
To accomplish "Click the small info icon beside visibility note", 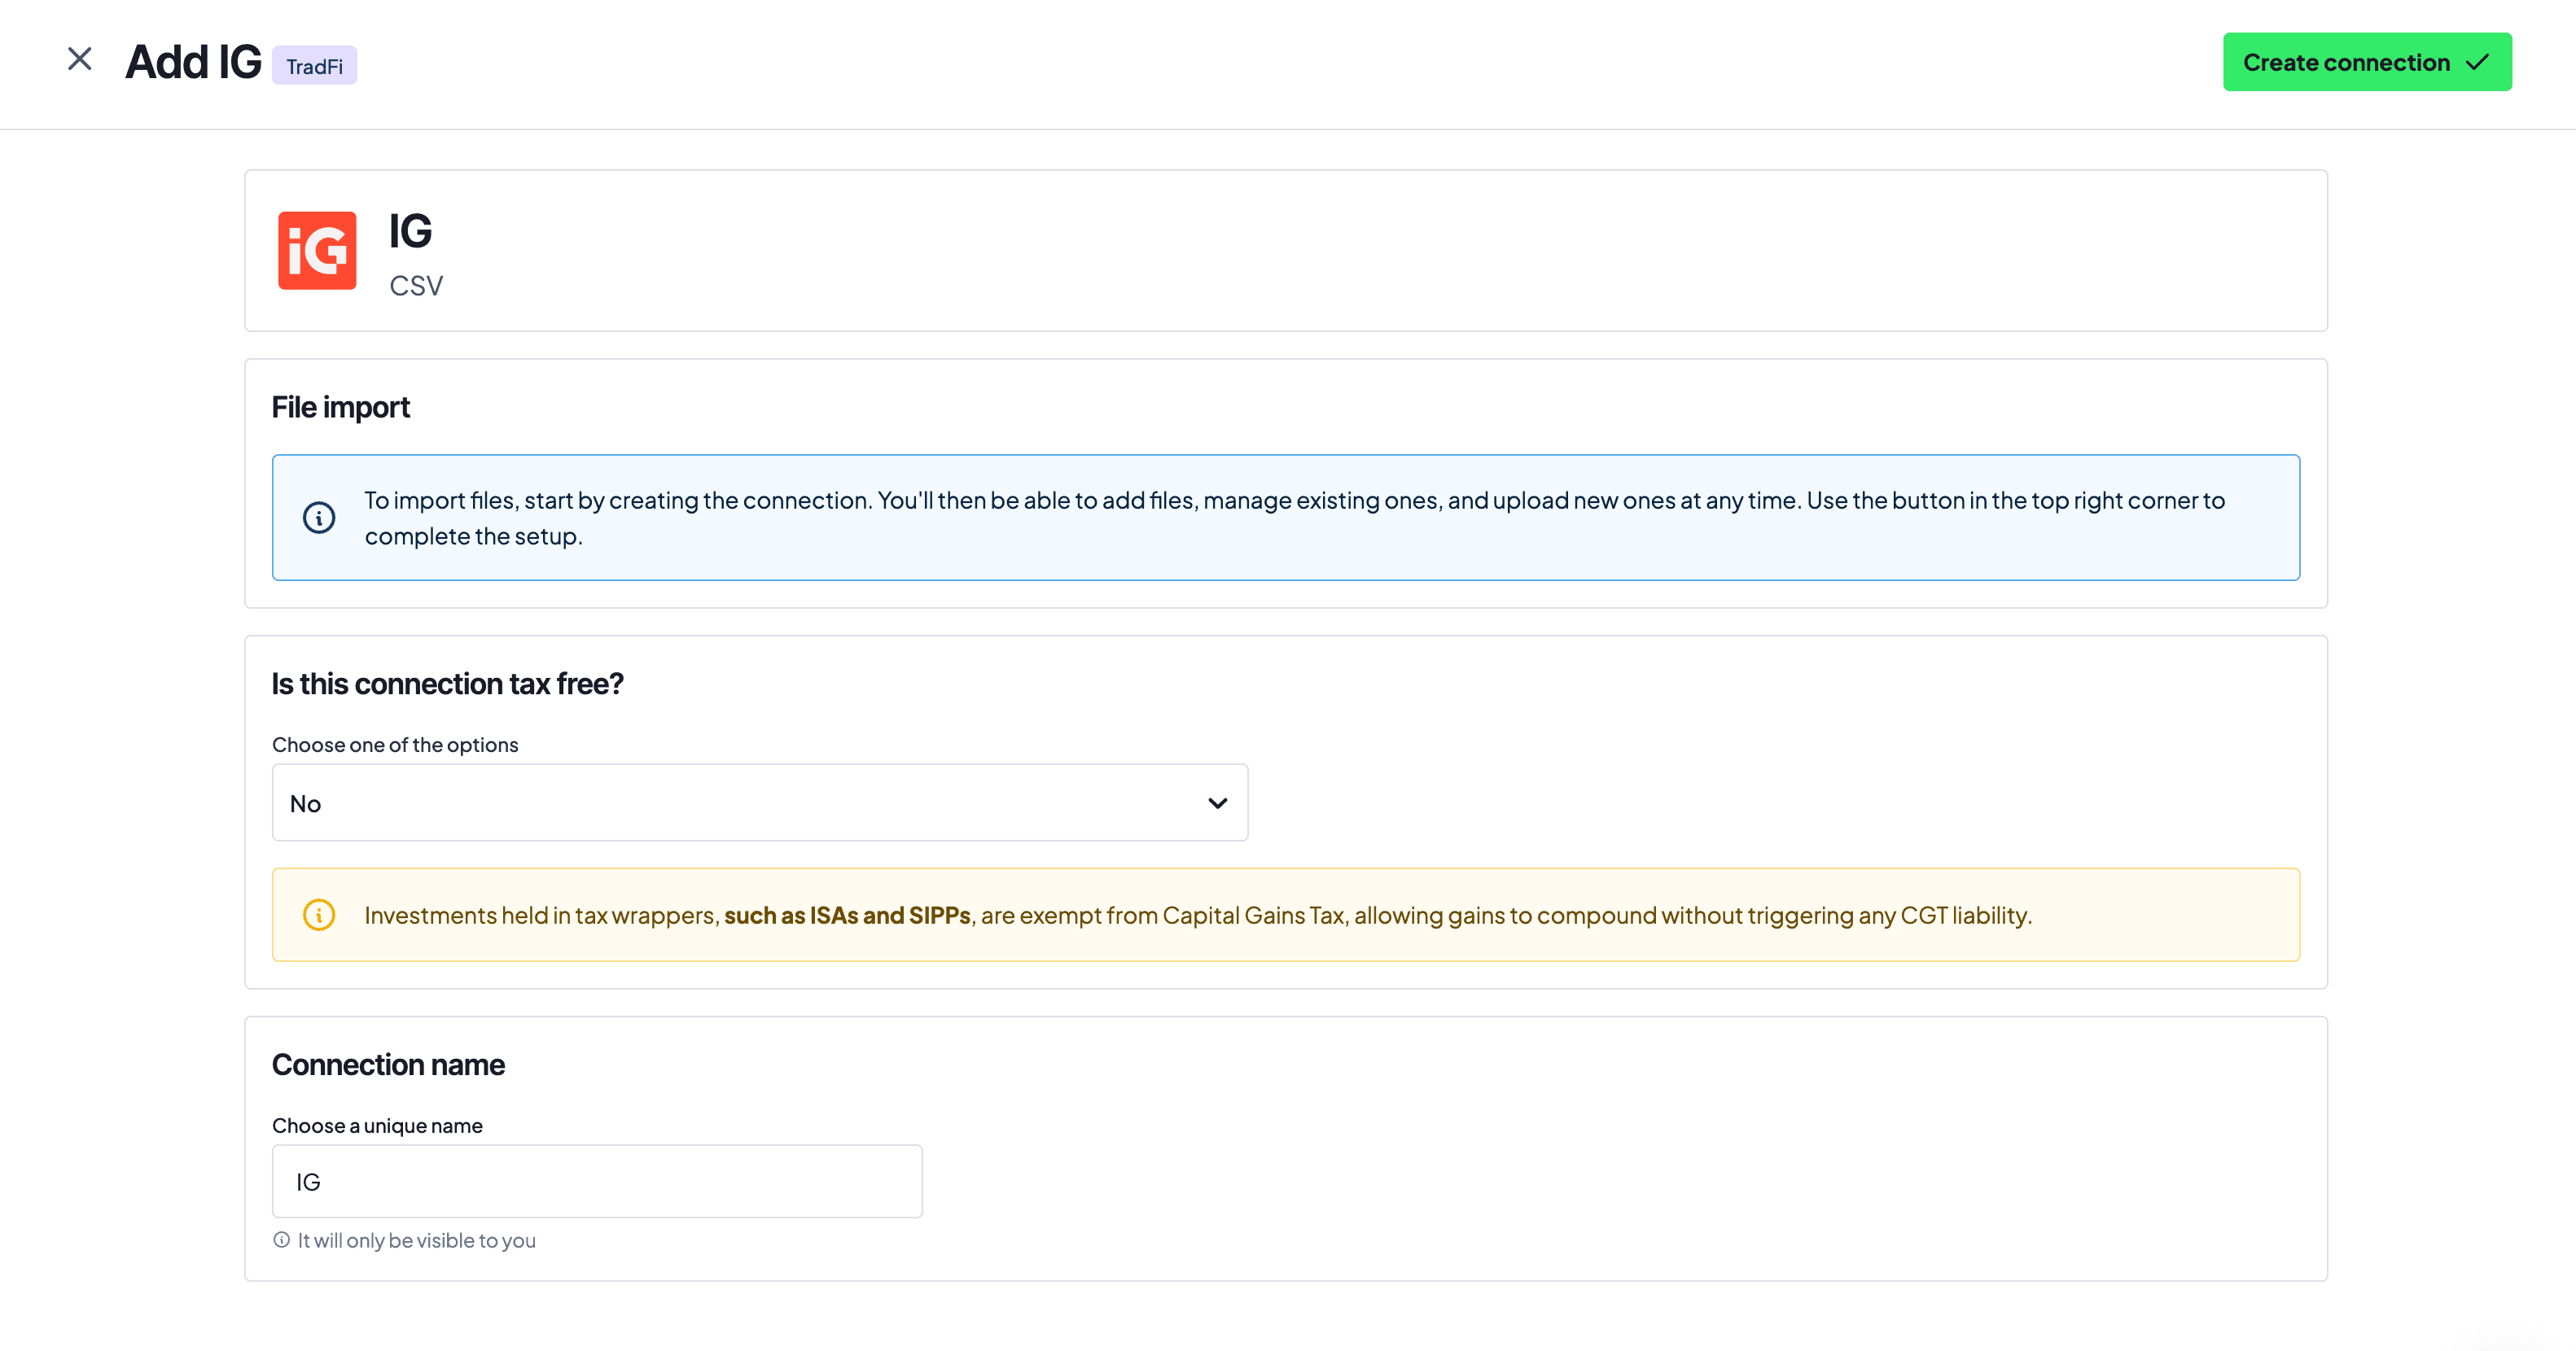I will (x=282, y=1240).
